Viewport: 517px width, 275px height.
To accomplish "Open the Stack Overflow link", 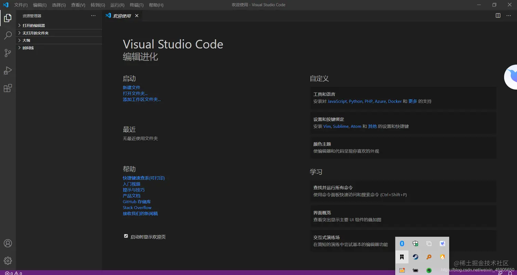I will pyautogui.click(x=137, y=208).
